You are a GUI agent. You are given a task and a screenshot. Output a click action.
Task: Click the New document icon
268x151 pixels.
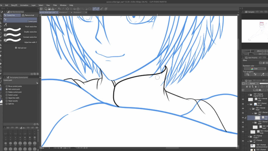(46, 9)
